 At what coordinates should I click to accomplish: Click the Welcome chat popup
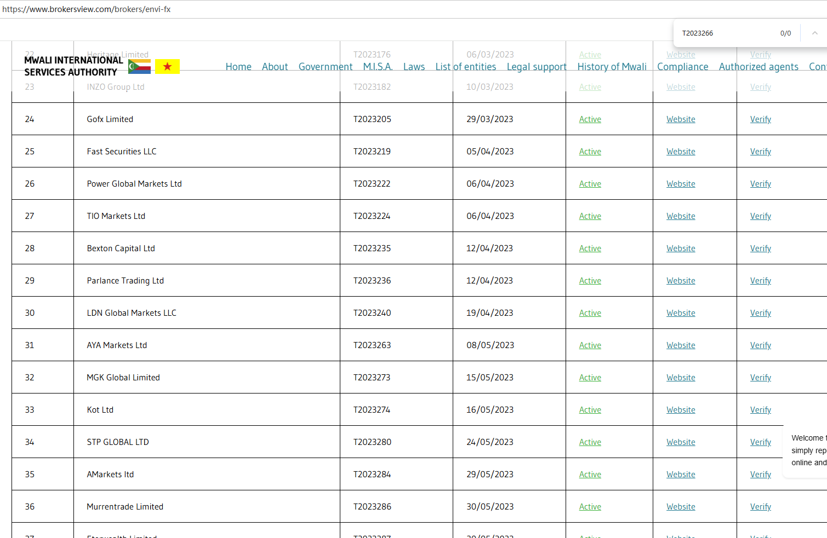[x=807, y=450]
